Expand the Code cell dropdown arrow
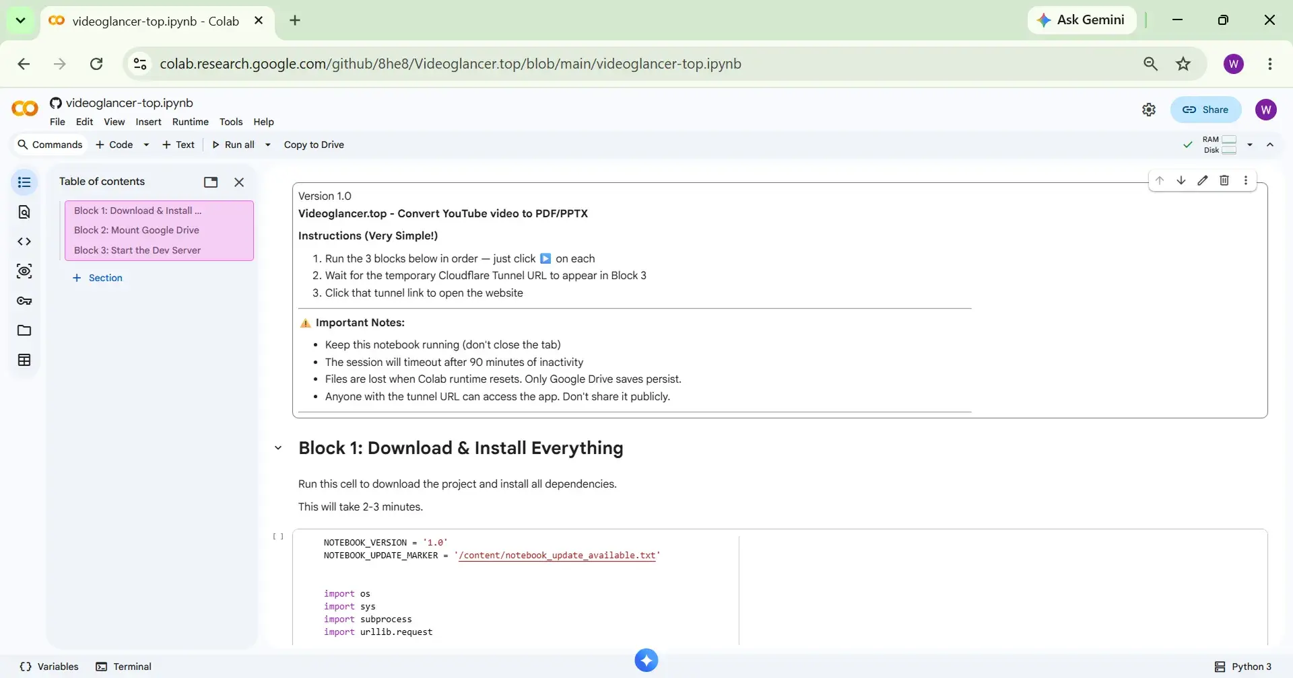Screen dimensions: 1293x678 [x=146, y=145]
